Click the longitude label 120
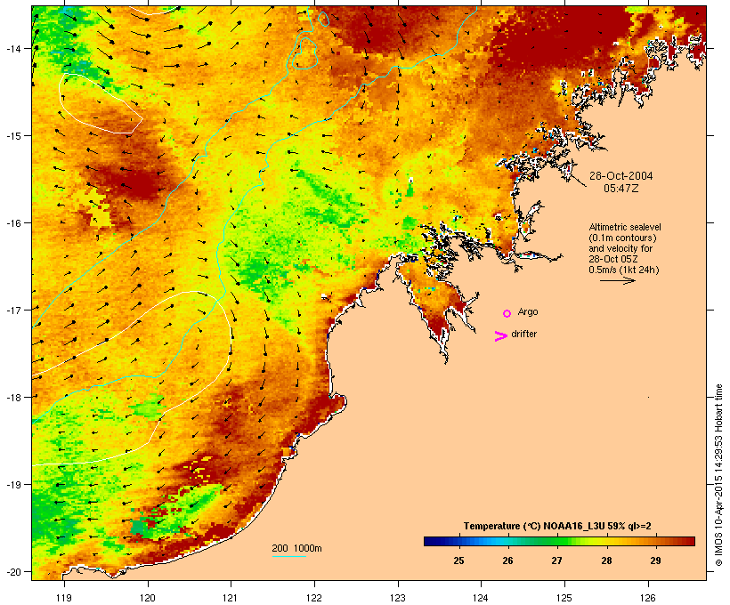 (x=148, y=598)
